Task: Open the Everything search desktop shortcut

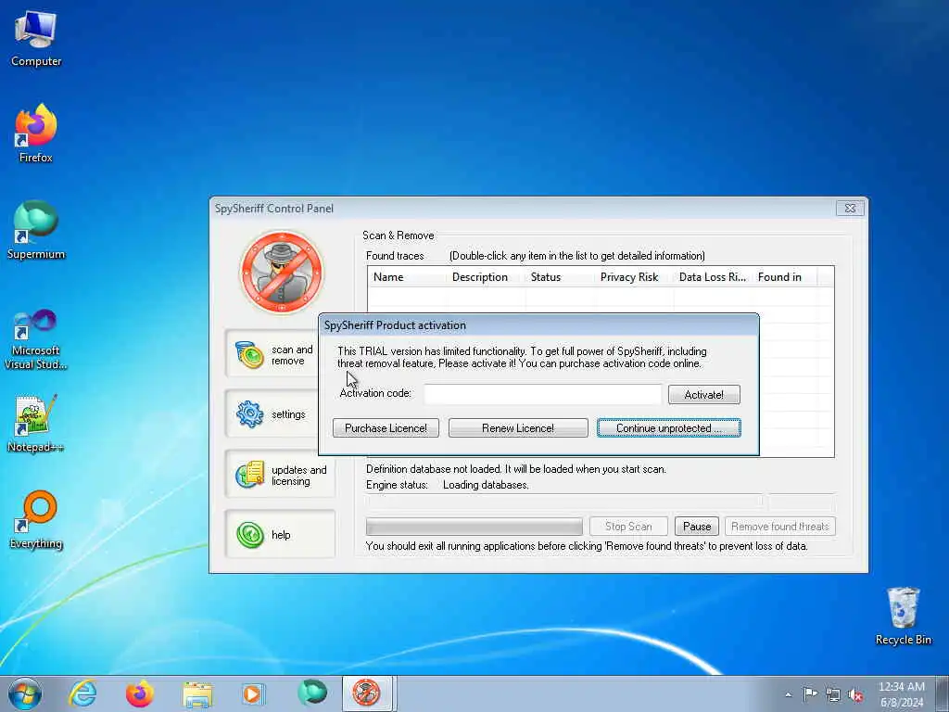Action: pos(36,519)
